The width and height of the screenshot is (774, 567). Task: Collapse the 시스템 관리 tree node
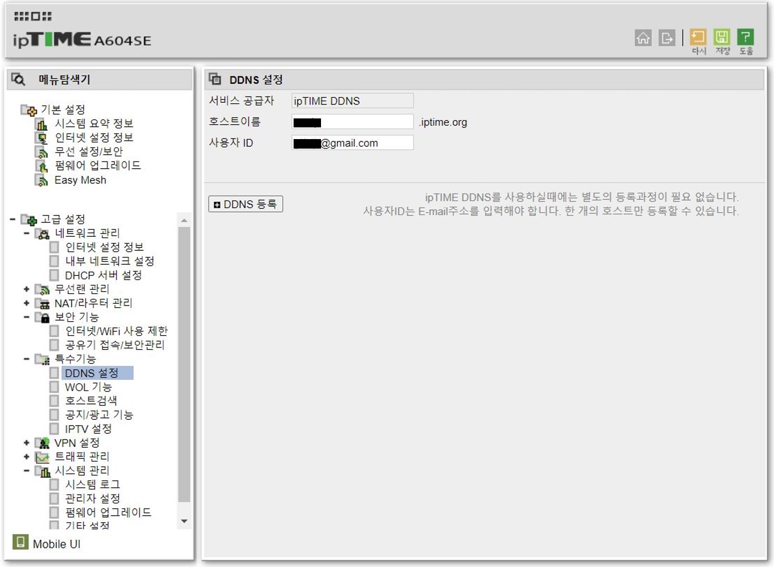click(x=26, y=471)
